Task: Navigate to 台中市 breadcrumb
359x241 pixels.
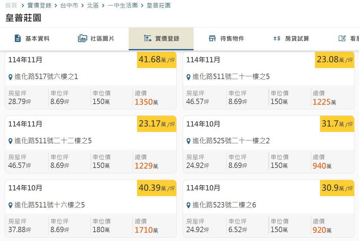Action: tap(69, 5)
